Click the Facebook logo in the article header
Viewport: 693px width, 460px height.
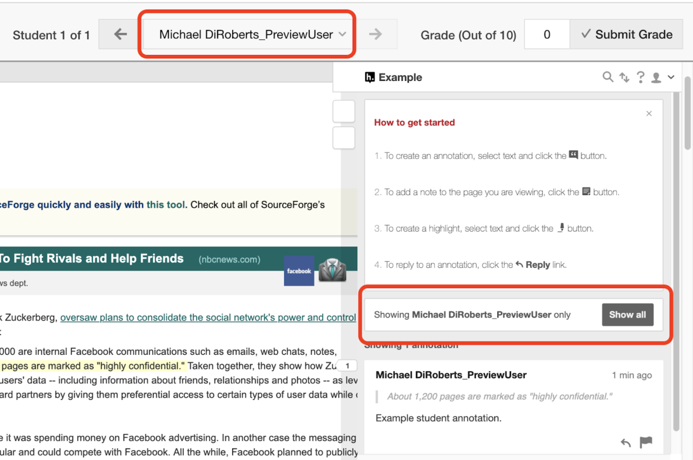[x=299, y=271]
